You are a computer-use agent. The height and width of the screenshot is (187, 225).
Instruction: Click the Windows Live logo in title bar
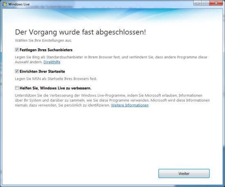point(4,4)
